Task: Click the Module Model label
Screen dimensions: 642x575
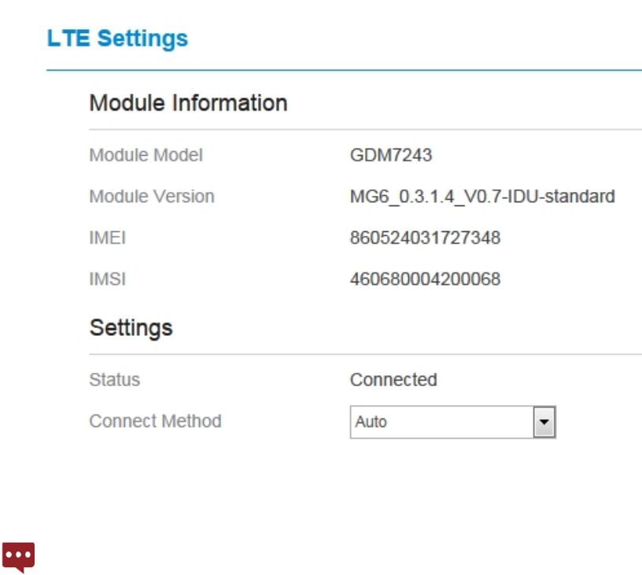Action: click(x=146, y=155)
